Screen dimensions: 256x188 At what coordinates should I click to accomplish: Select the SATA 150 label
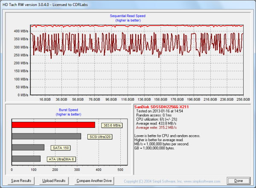click(x=60, y=148)
